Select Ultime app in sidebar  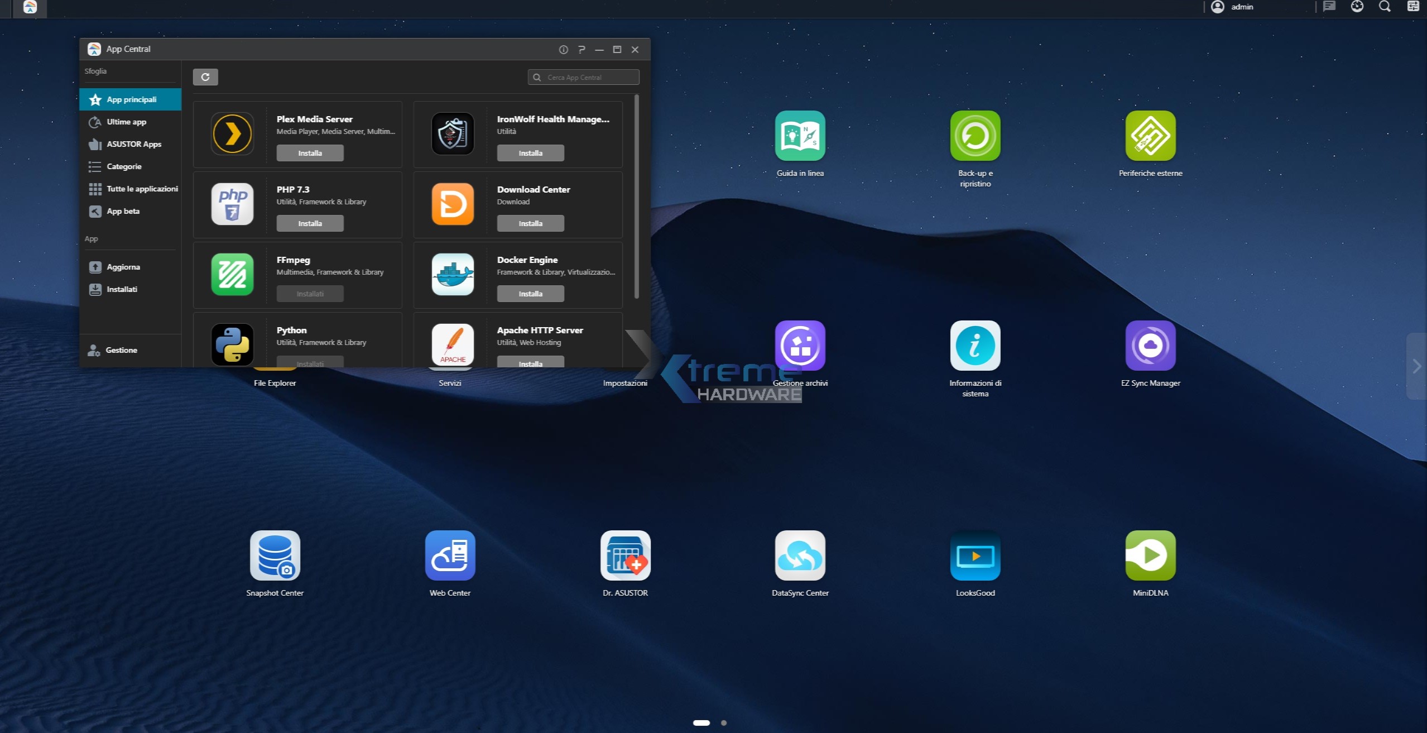point(127,122)
